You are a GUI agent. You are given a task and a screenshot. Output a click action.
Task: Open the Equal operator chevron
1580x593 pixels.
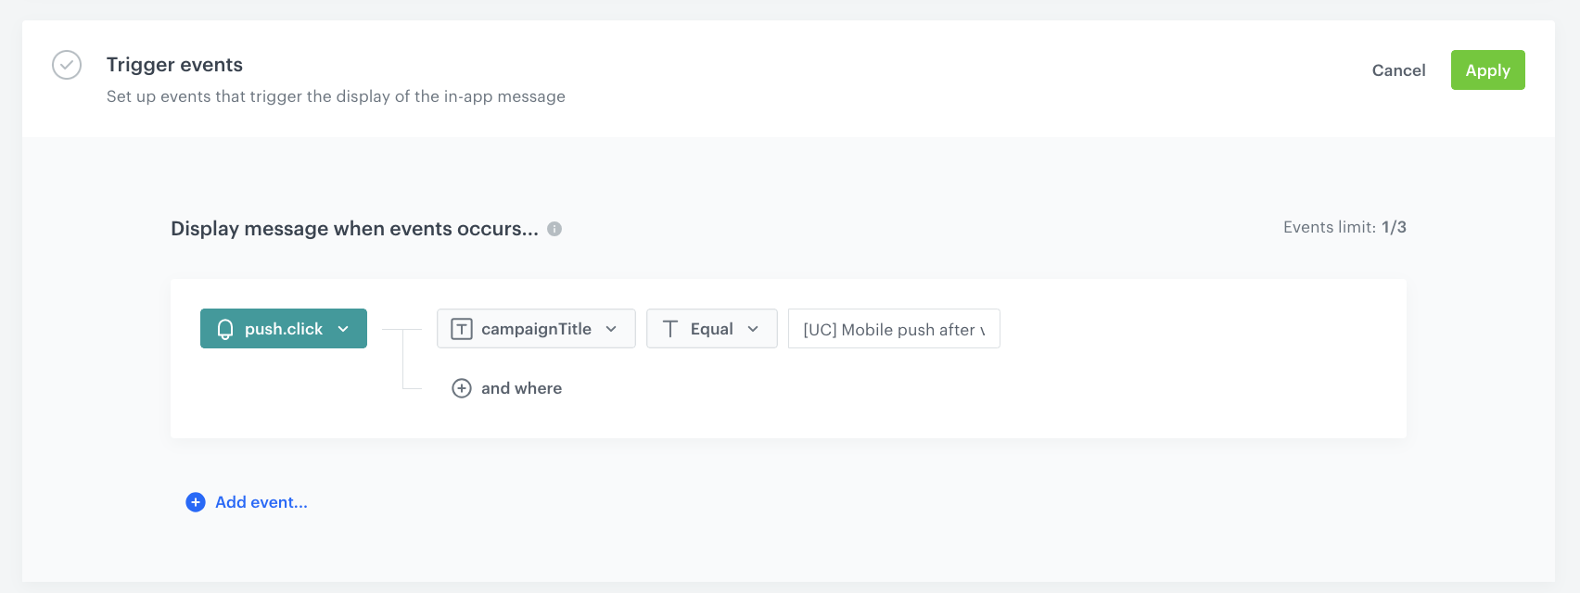(753, 329)
